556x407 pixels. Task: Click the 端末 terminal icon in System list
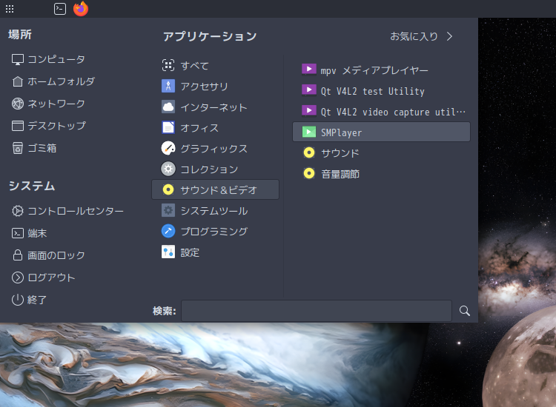(18, 233)
